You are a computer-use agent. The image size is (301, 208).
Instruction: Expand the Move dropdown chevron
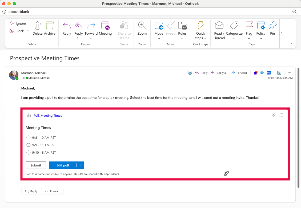click(x=159, y=39)
